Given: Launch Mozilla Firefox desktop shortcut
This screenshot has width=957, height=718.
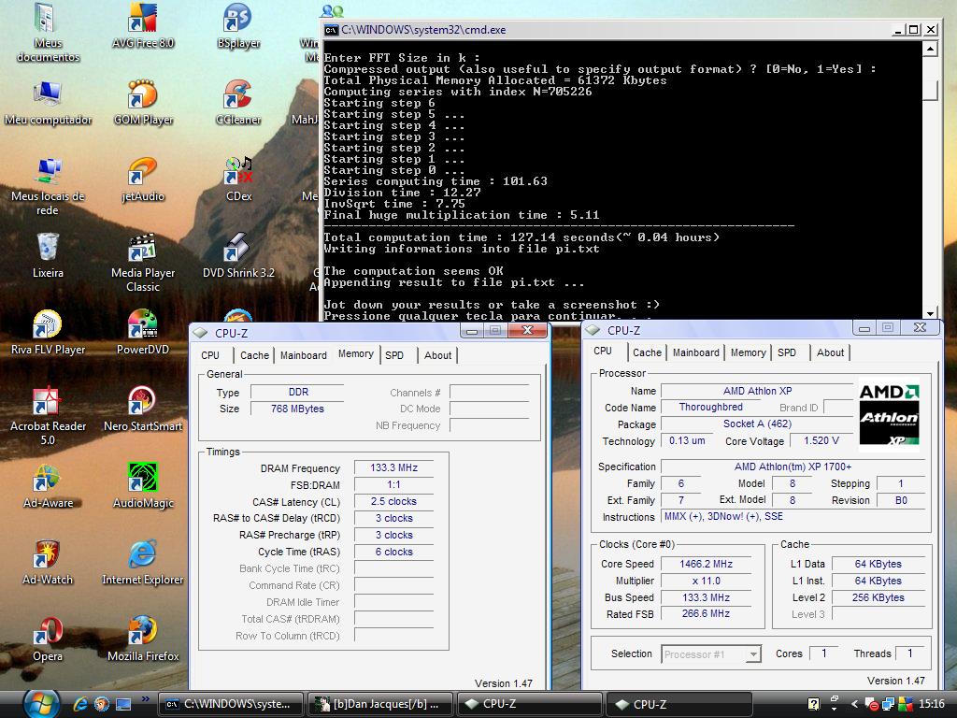Looking at the screenshot, I should point(143,639).
